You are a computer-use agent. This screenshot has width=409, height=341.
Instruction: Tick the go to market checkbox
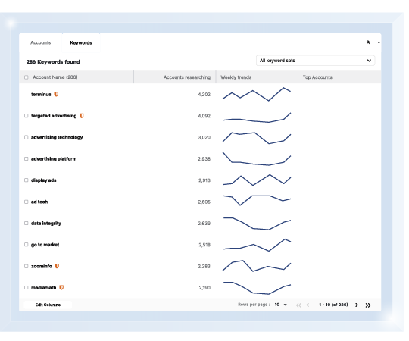(x=26, y=245)
